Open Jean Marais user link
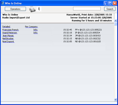This screenshot has width=118, height=105. point(8,36)
